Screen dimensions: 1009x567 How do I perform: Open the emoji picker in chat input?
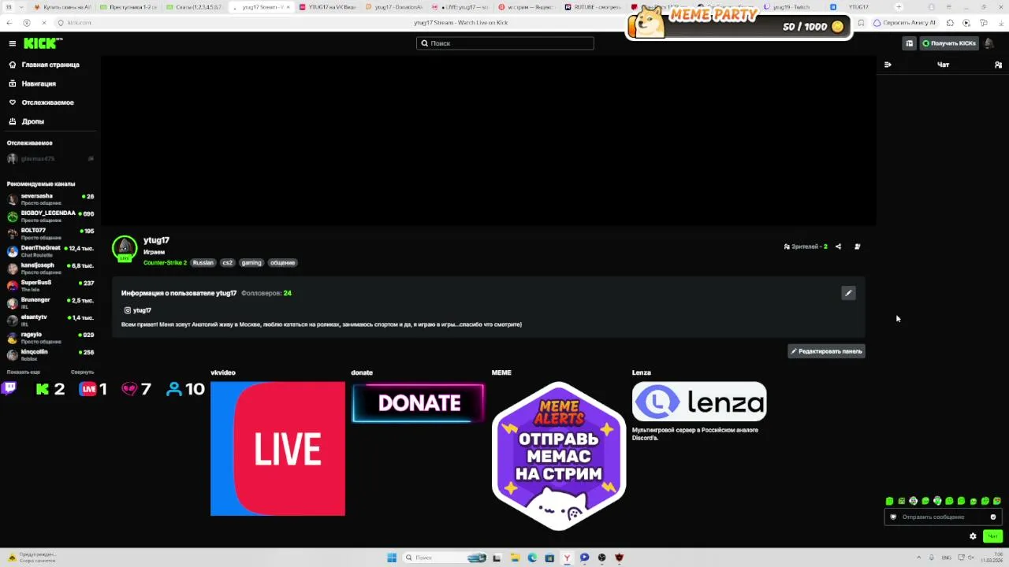(x=993, y=517)
